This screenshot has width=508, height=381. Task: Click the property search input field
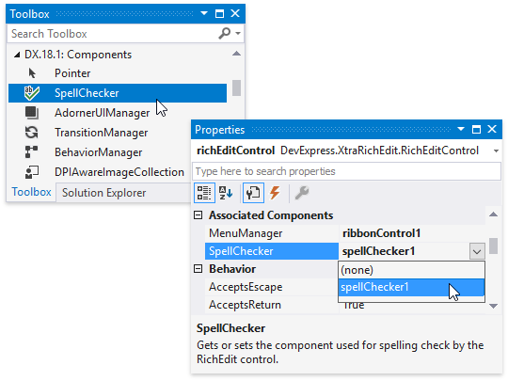click(x=346, y=171)
